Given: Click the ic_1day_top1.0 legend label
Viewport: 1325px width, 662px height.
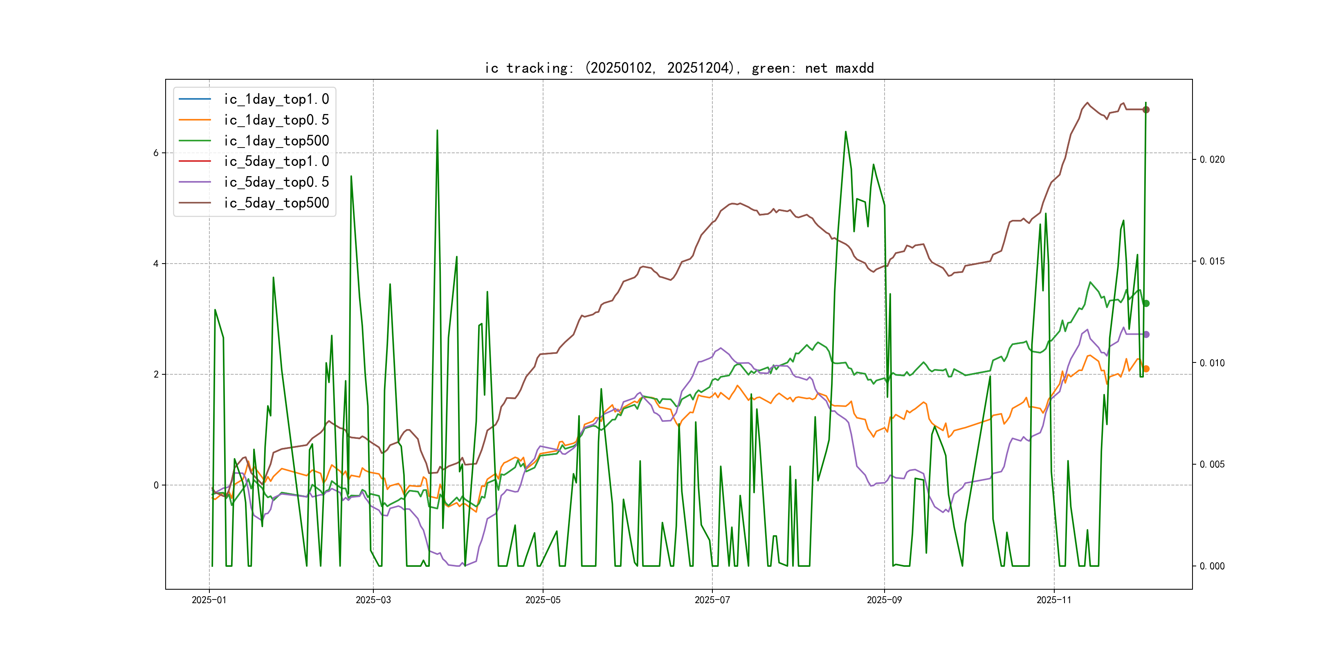Looking at the screenshot, I should click(276, 98).
